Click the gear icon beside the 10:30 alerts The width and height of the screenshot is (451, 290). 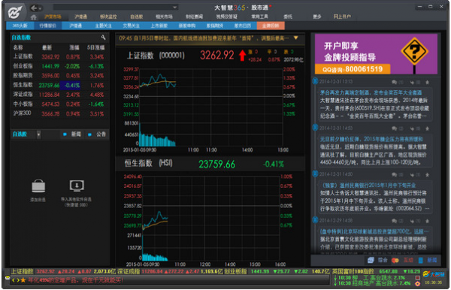click(x=417, y=283)
